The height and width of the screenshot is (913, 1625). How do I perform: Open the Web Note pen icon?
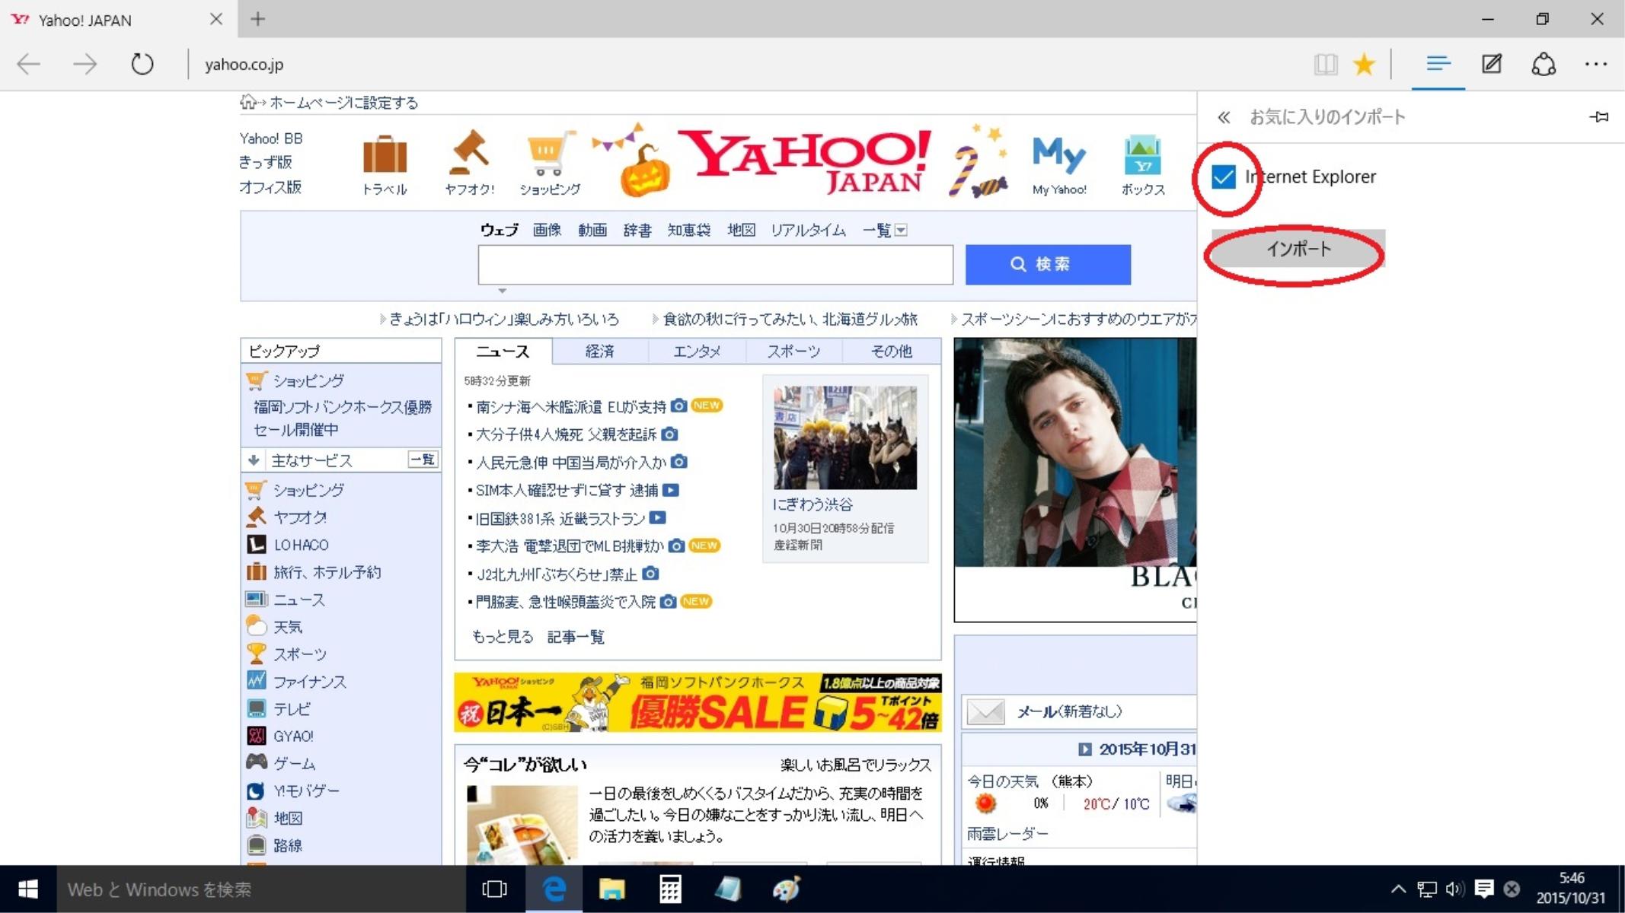click(x=1491, y=64)
